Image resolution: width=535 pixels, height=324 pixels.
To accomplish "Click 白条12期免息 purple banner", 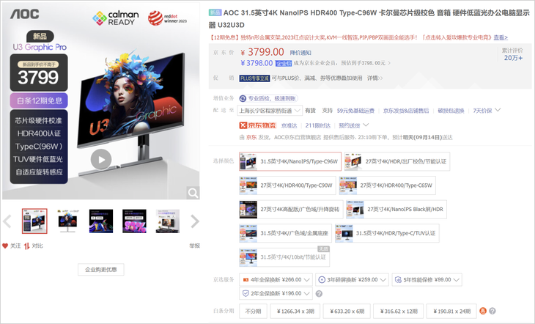I will tap(39, 100).
